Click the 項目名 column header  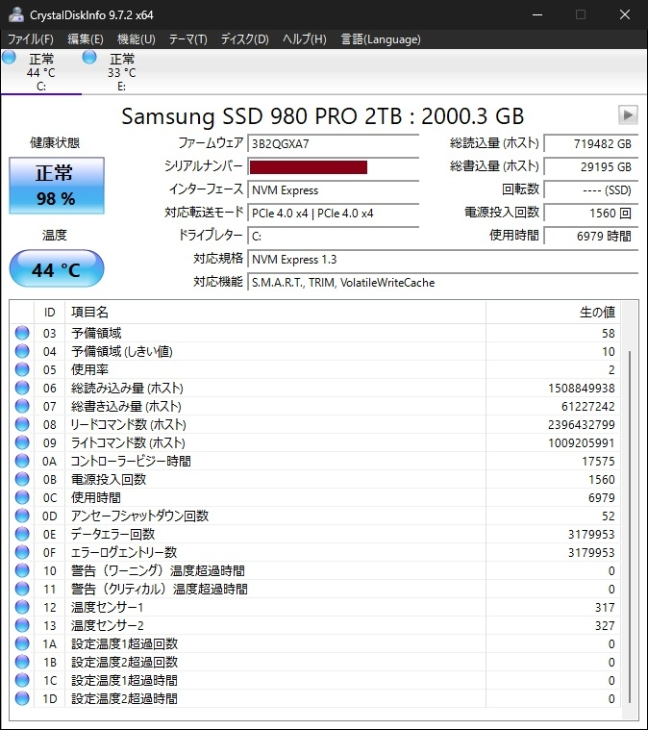[90, 313]
